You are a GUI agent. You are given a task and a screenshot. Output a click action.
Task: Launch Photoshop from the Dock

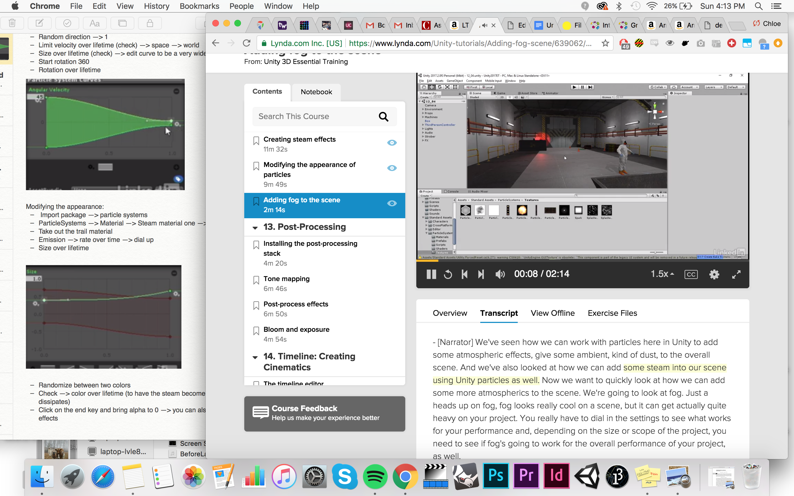(x=496, y=475)
